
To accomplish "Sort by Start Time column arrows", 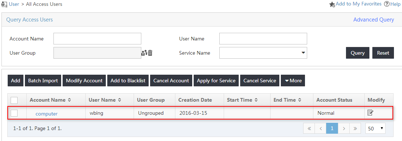I will coord(256,100).
